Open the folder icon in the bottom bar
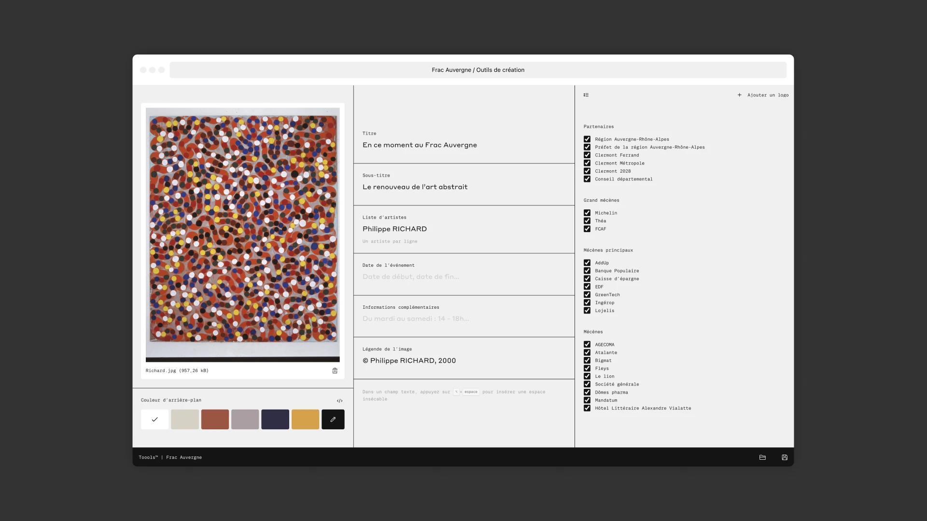 click(762, 457)
